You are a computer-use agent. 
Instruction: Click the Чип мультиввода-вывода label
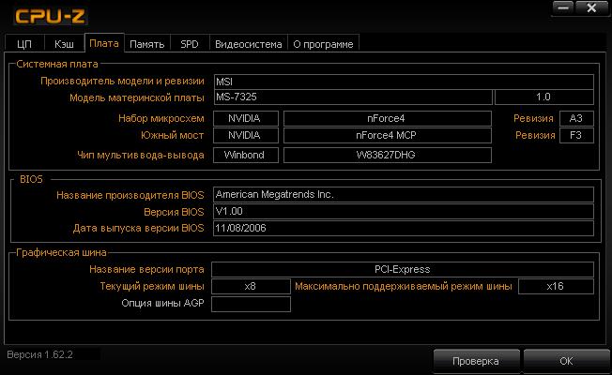click(x=141, y=155)
